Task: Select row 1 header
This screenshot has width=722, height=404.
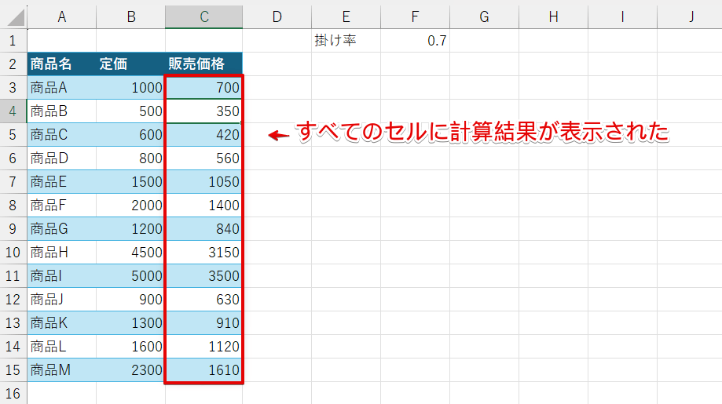Action: tap(13, 41)
